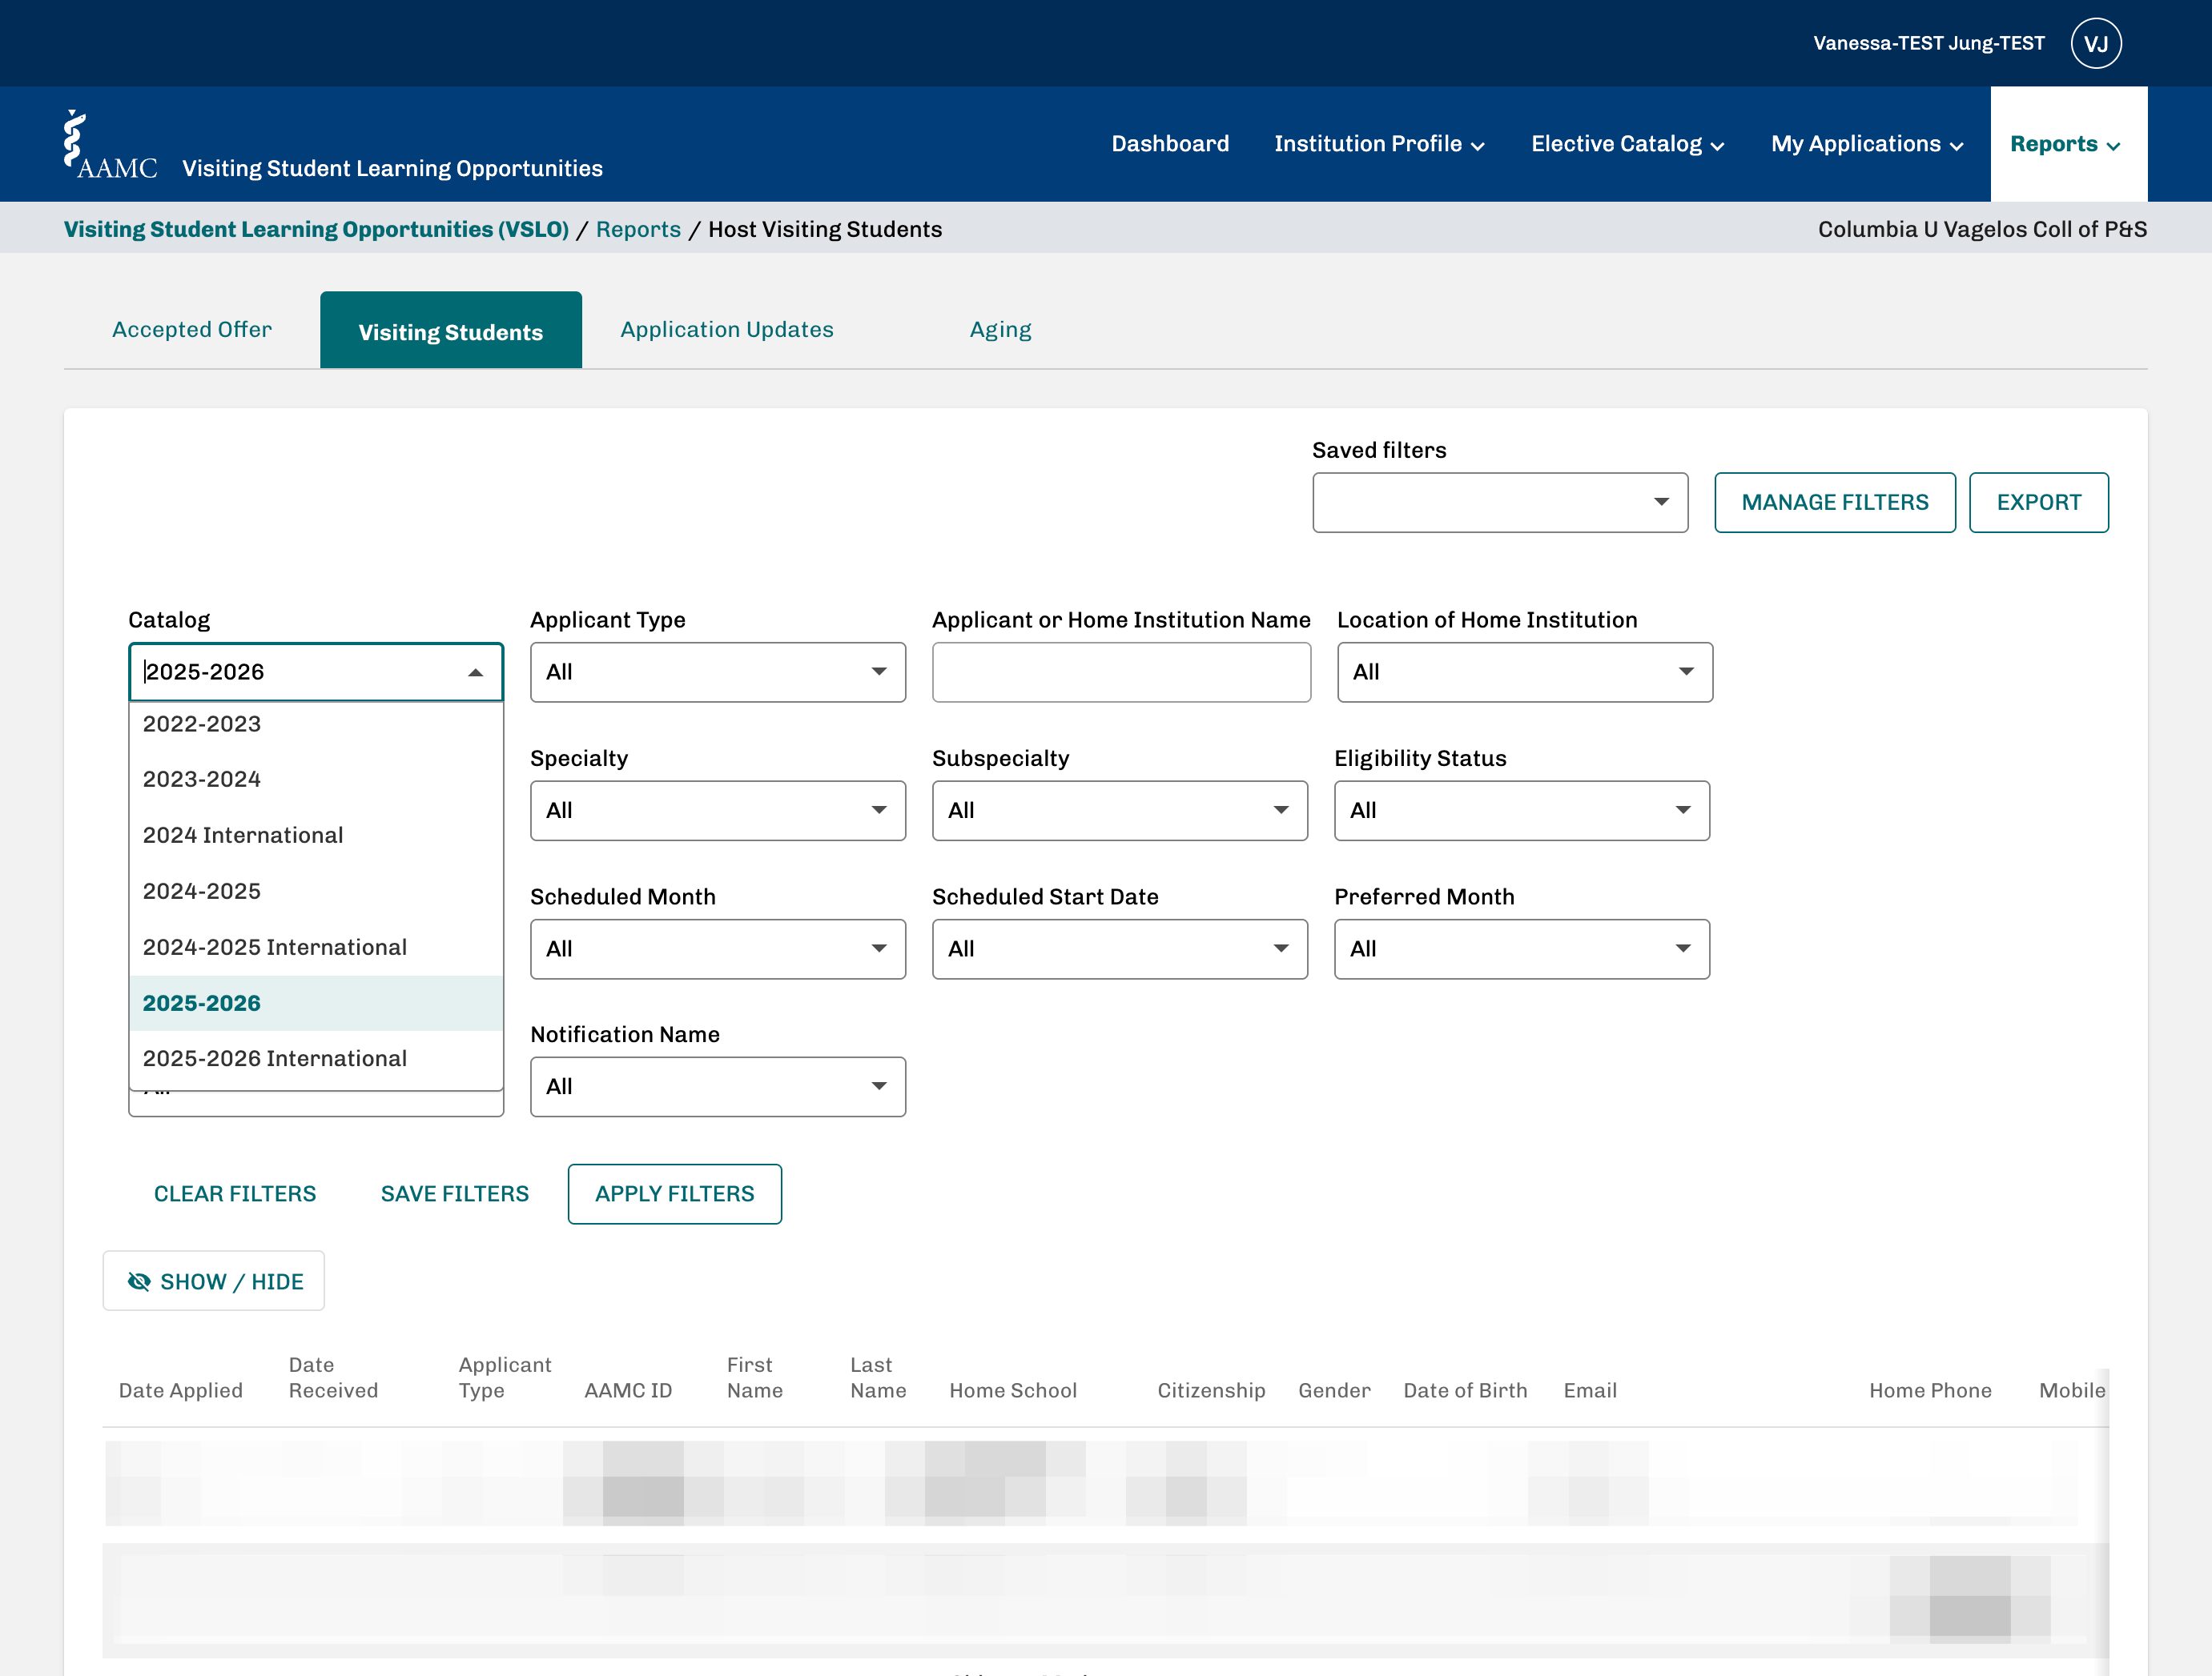Open the Eligibility Status dropdown

point(1522,811)
